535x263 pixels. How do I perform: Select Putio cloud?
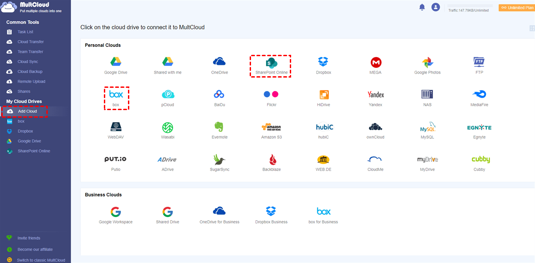116,164
